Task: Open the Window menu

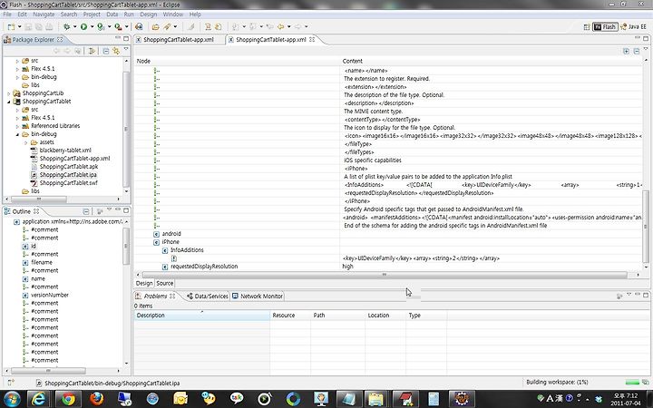Action: coord(173,15)
